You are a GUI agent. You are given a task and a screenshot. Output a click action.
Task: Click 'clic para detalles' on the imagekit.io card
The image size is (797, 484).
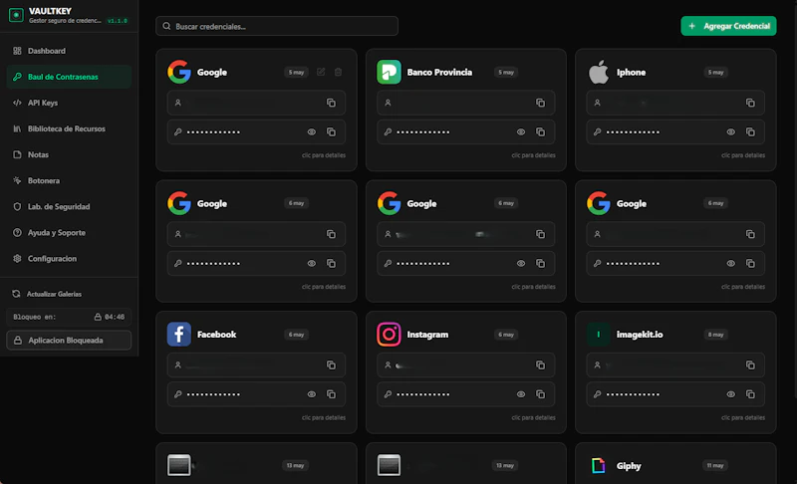point(743,417)
